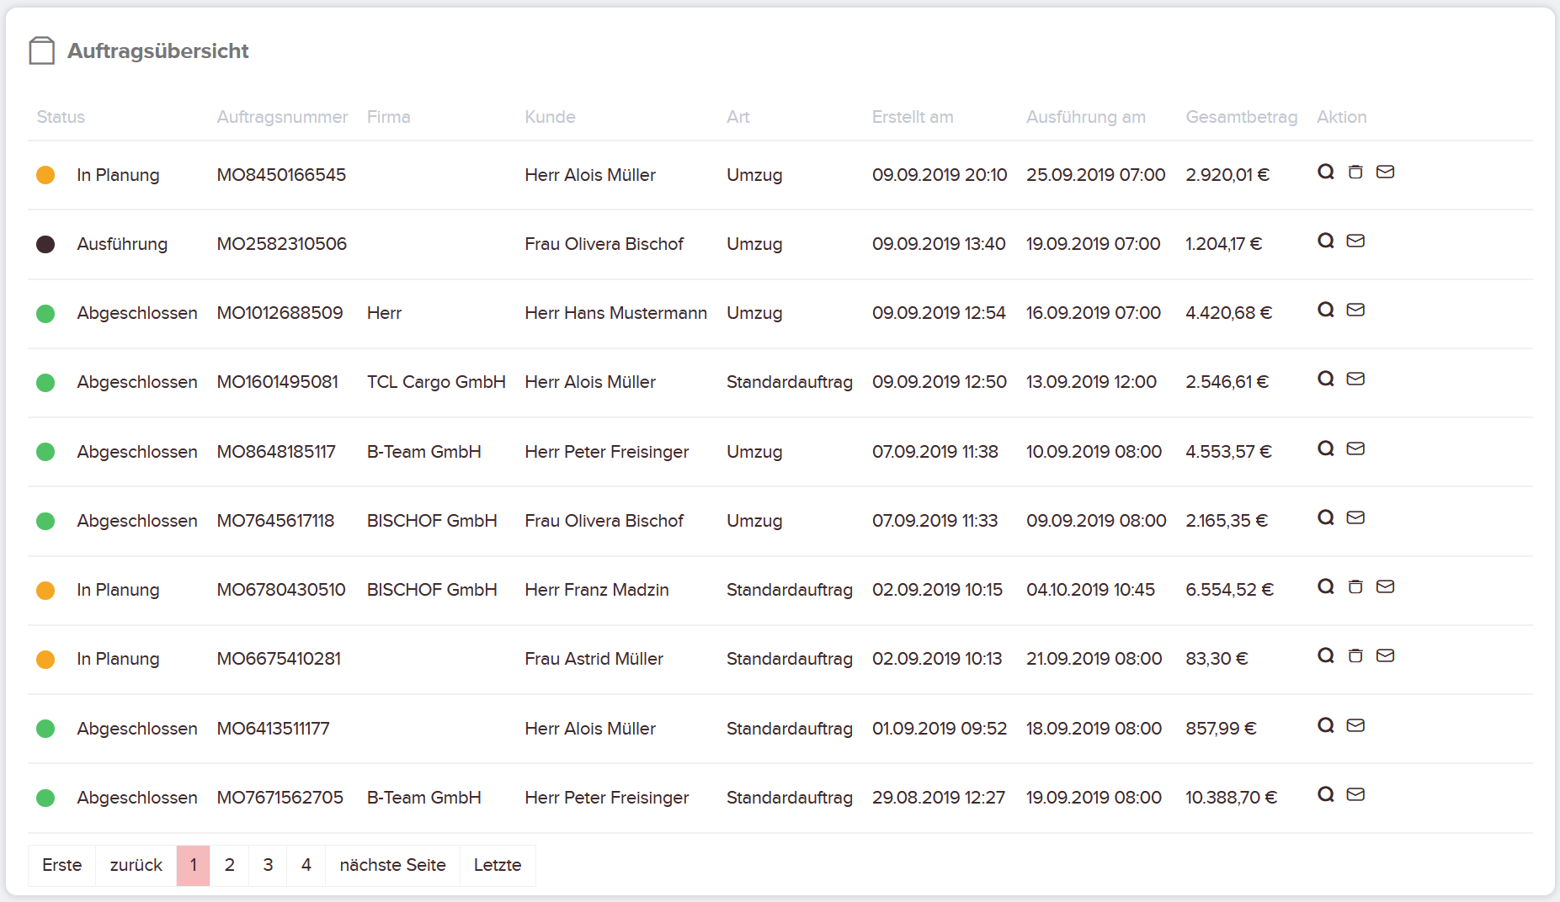Click the Art column header
This screenshot has height=902, width=1560.
coord(738,117)
